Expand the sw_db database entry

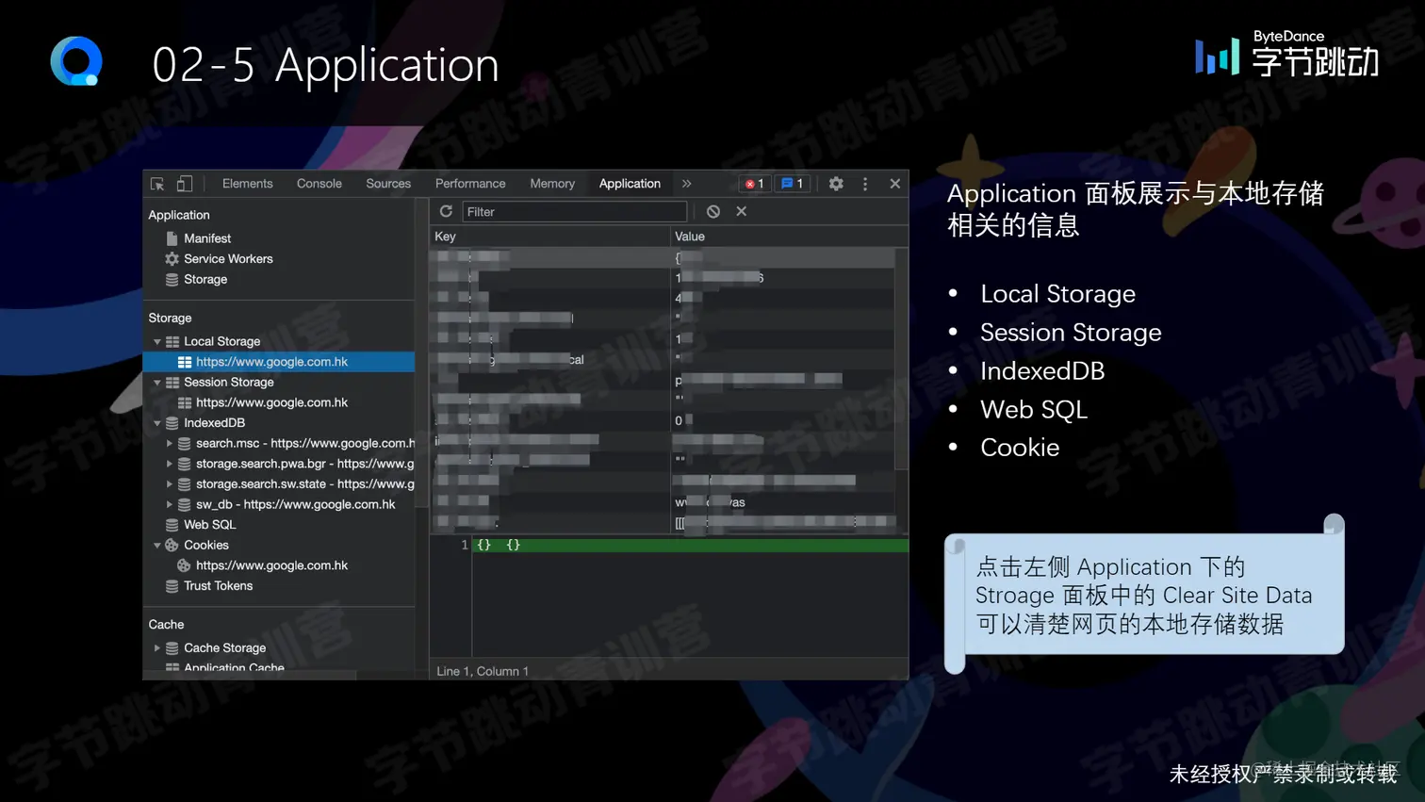pyautogui.click(x=170, y=505)
